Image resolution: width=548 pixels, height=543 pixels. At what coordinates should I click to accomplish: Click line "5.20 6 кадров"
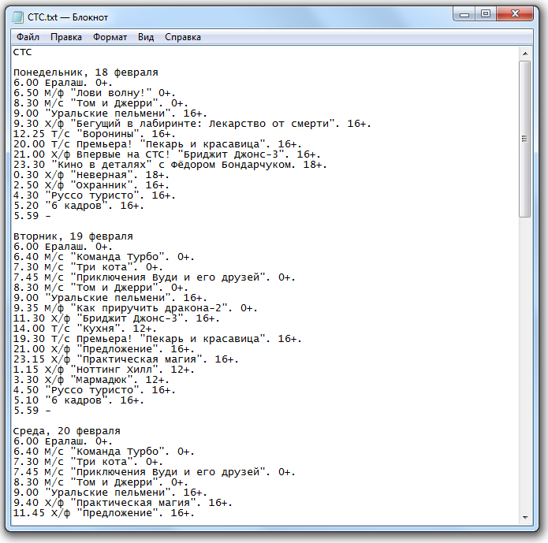(x=79, y=206)
